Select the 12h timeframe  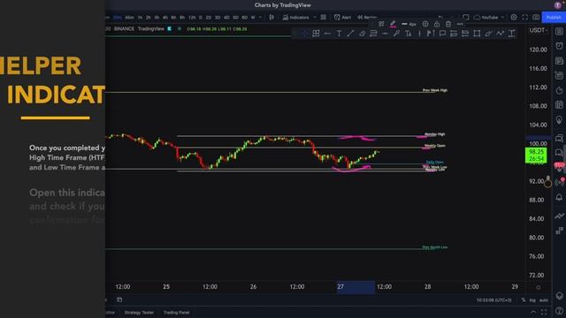coord(192,18)
